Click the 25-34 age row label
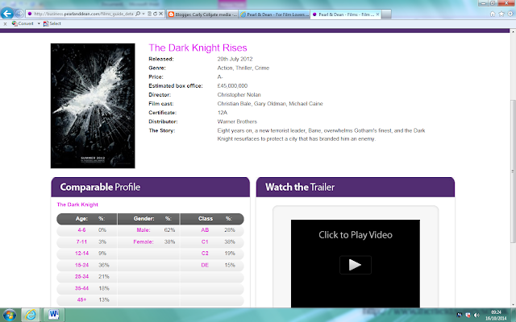Screen dimensions: 516x322 pyautogui.click(x=81, y=277)
